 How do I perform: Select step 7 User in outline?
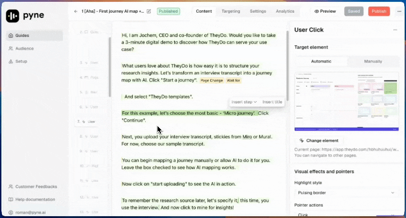(86, 121)
